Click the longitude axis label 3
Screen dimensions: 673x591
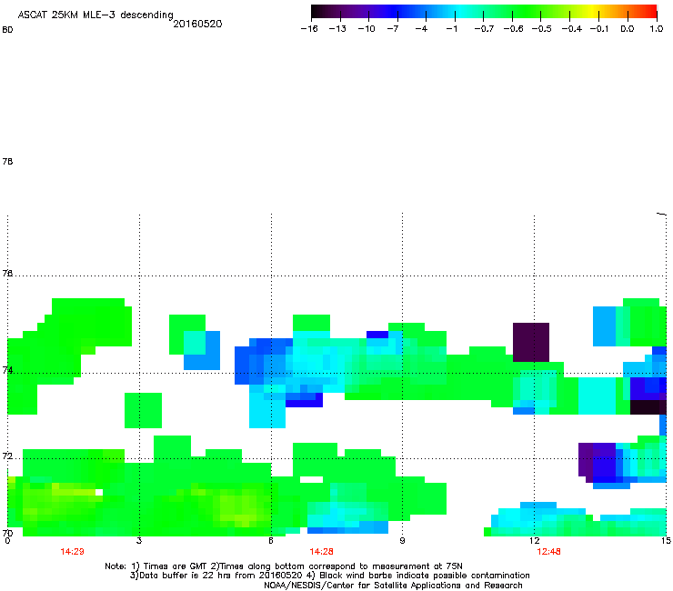tap(139, 540)
